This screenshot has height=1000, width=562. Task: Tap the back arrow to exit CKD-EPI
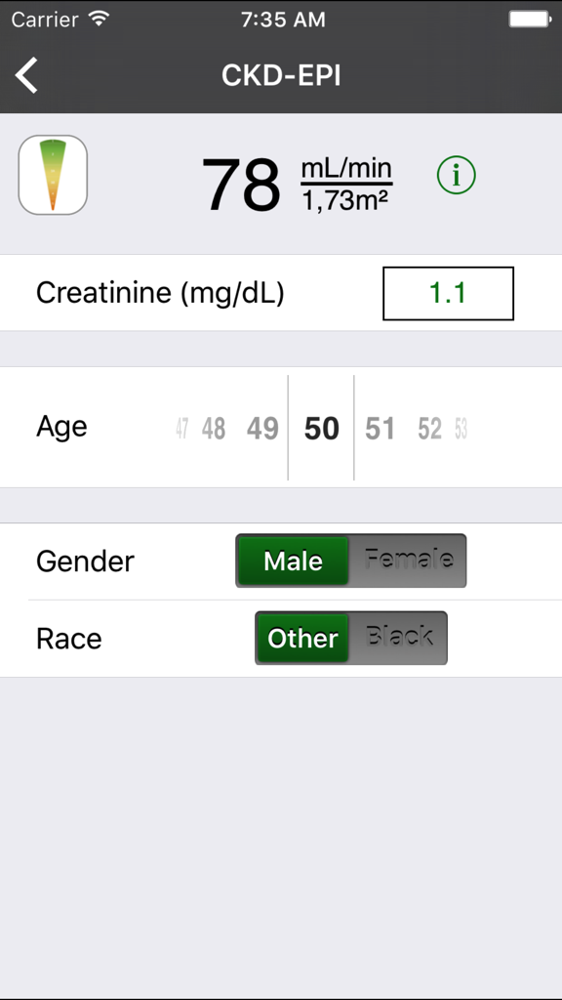tap(26, 75)
